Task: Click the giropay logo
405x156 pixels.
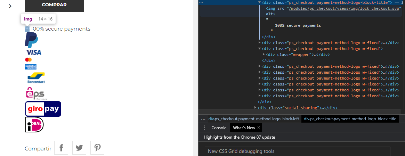Action: [43, 109]
